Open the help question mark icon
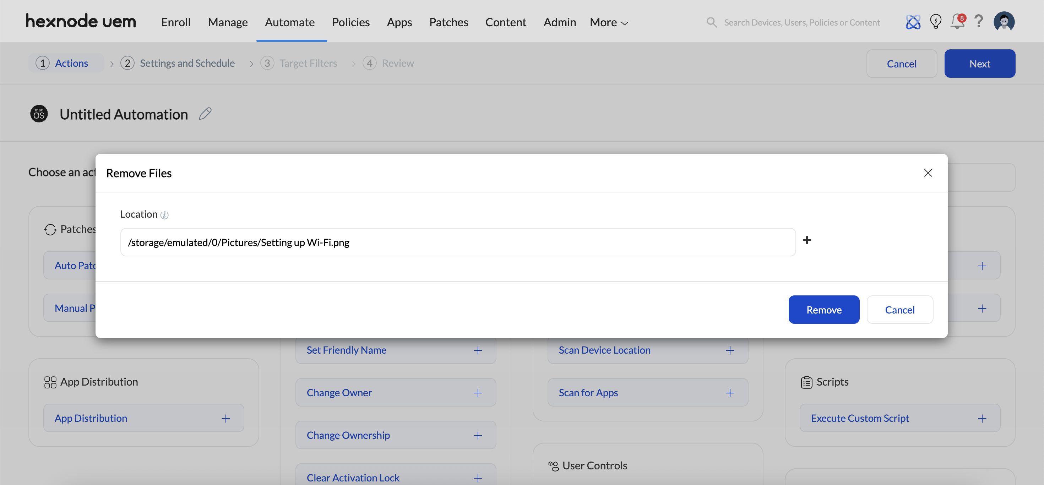 (x=978, y=22)
